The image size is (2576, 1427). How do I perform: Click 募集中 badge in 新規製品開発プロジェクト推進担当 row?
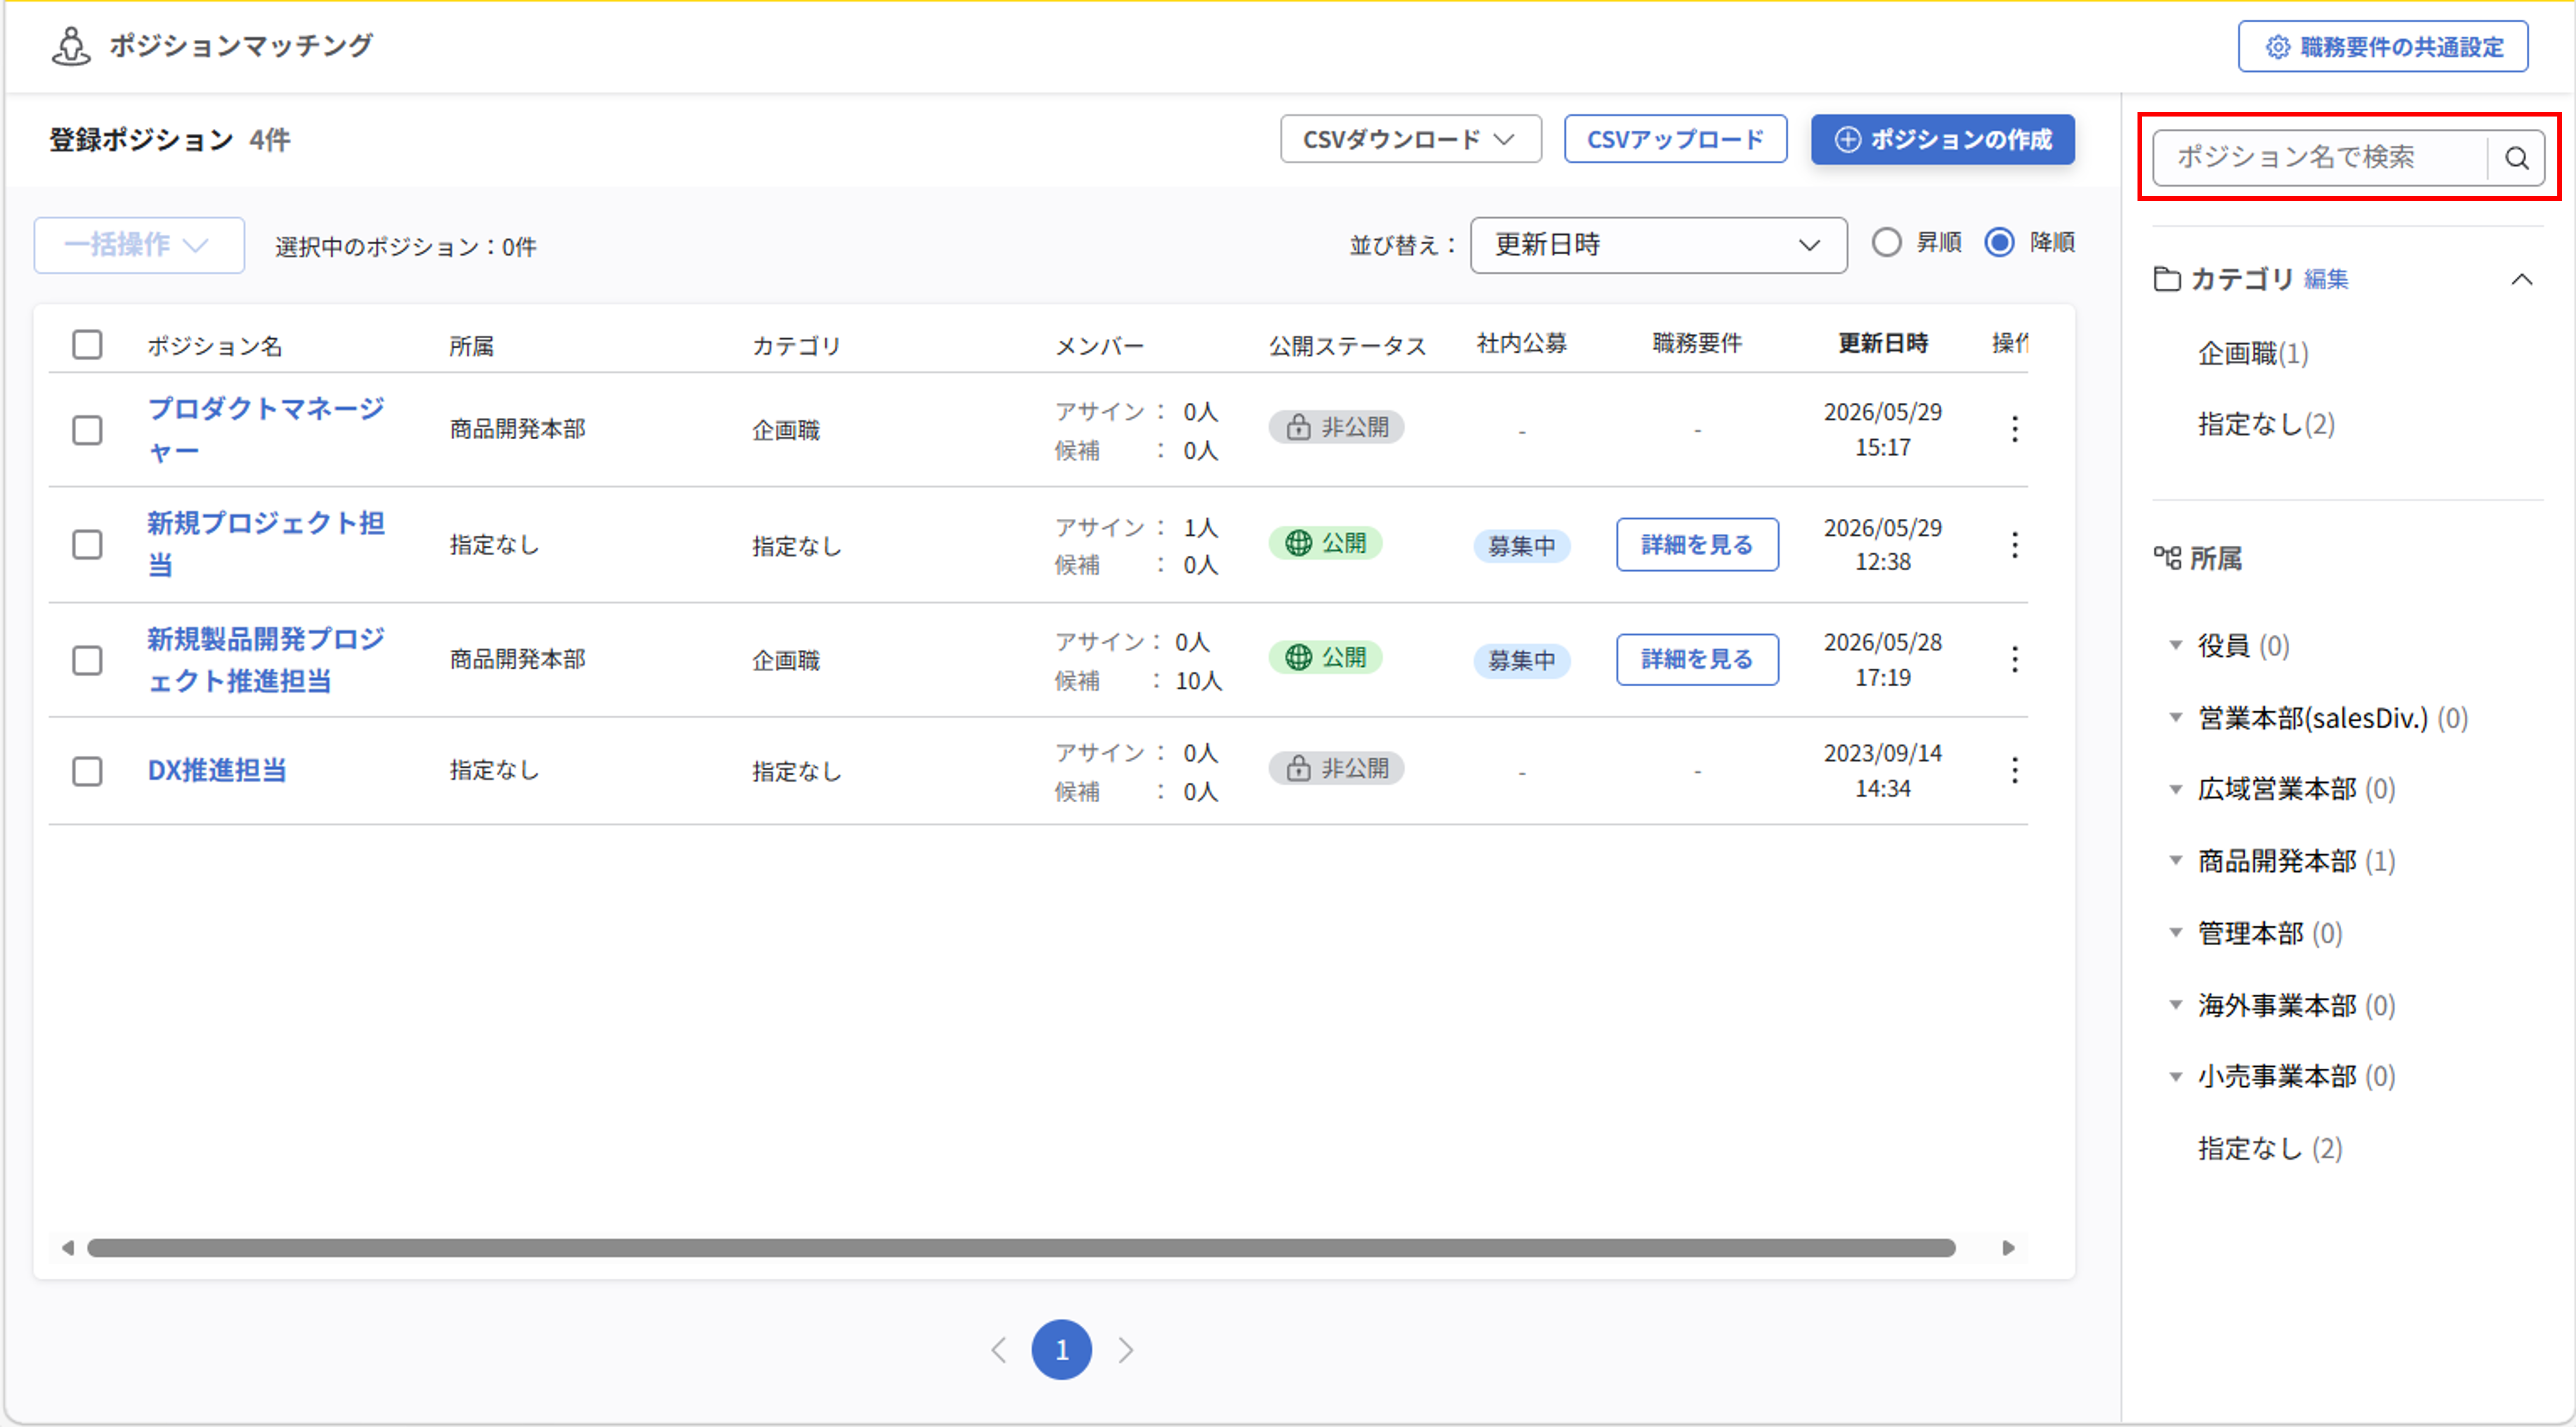point(1521,660)
